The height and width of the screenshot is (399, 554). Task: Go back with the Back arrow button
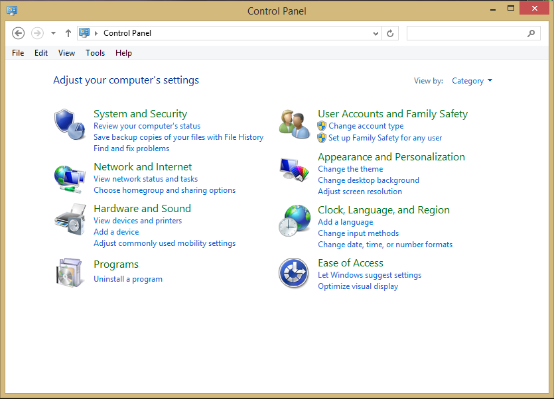[x=18, y=33]
